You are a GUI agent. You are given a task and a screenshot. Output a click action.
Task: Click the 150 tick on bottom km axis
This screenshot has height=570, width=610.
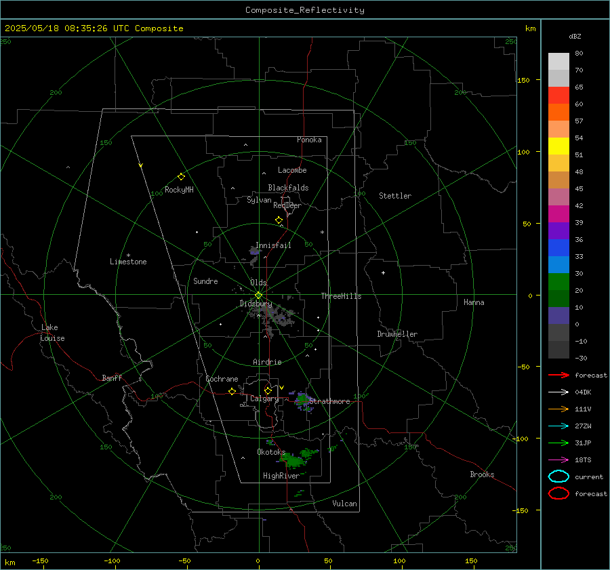click(x=471, y=561)
